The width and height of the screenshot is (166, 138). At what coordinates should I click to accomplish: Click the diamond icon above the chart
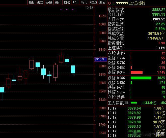[87, 8]
